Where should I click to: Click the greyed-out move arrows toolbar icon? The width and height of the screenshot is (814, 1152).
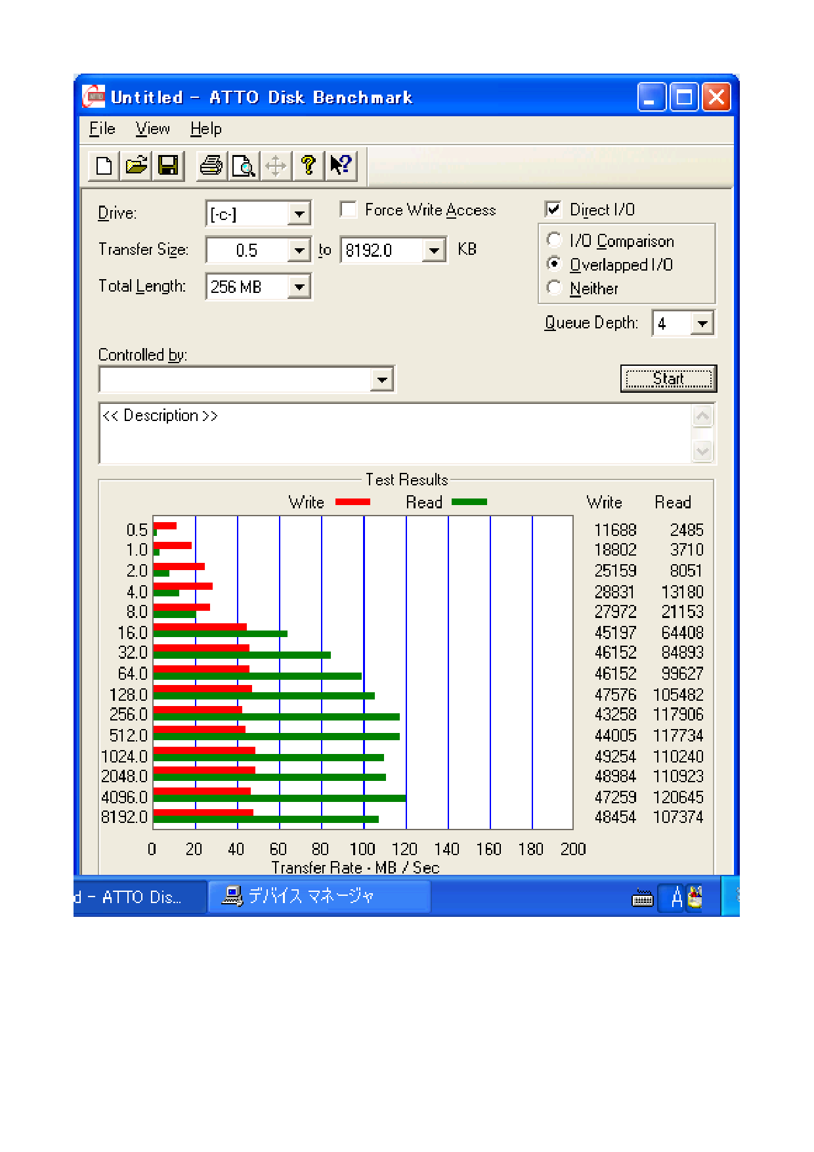(276, 165)
